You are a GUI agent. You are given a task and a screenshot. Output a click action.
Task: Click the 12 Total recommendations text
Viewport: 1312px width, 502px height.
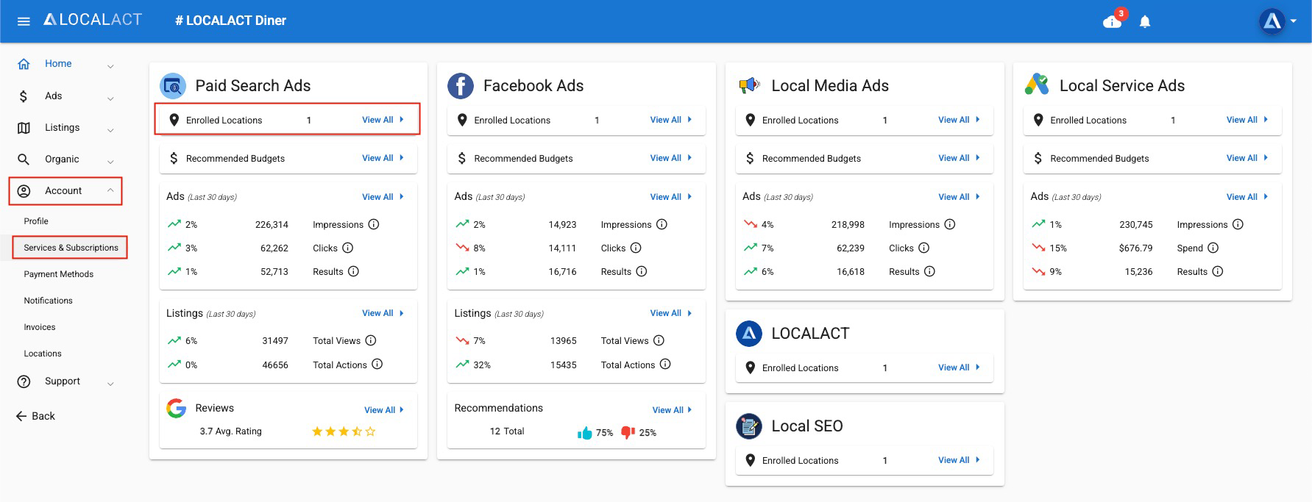click(x=507, y=431)
